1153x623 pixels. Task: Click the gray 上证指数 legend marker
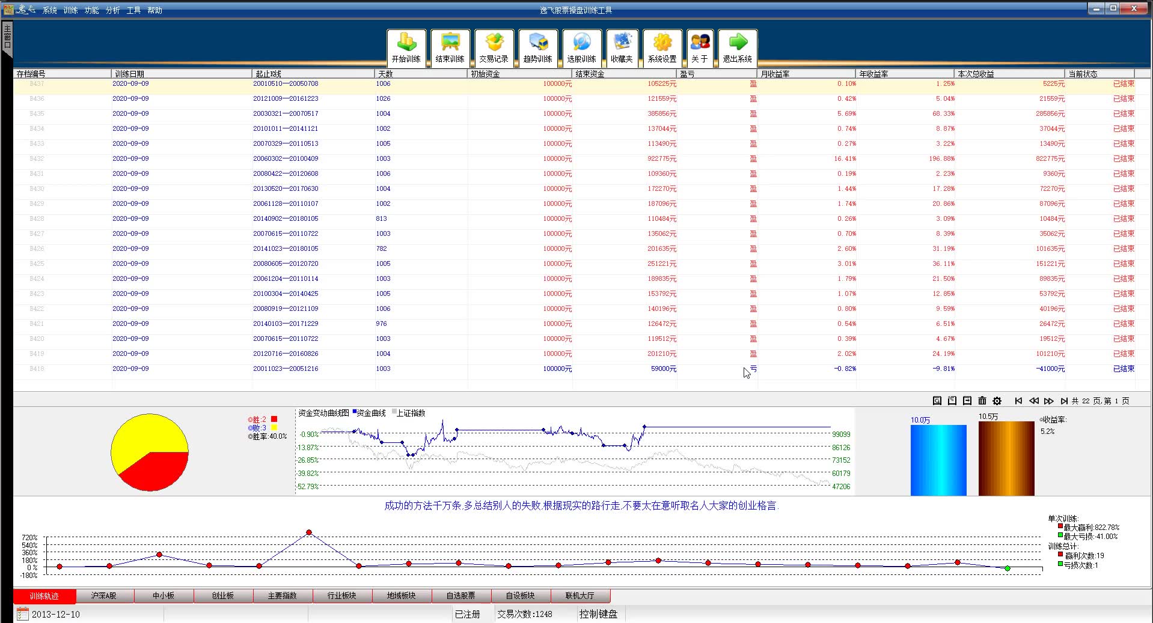[394, 412]
